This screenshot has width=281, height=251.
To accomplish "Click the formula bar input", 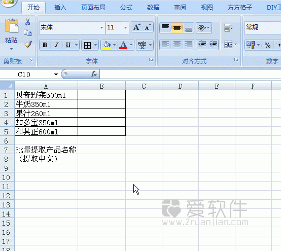I will tap(190, 74).
